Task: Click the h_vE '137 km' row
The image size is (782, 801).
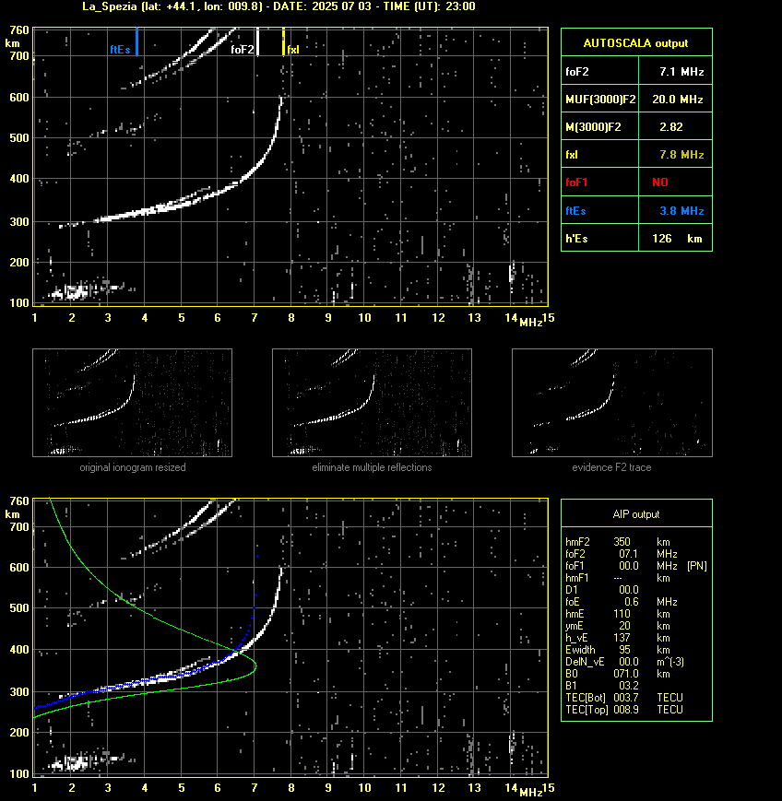Action: (618, 638)
